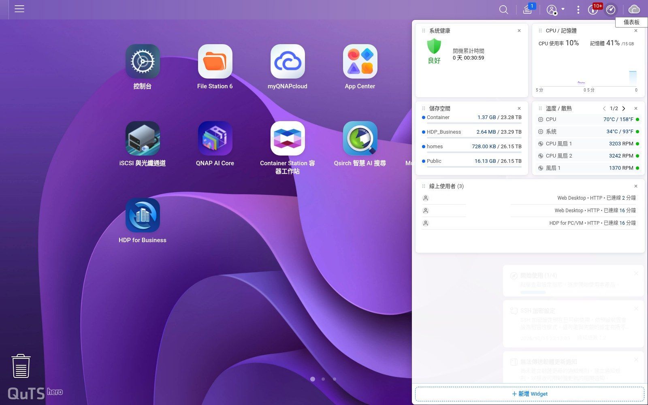648x405 pixels.
Task: Grab drag handle of CPU / 記憶體 widget
Action: [540, 31]
